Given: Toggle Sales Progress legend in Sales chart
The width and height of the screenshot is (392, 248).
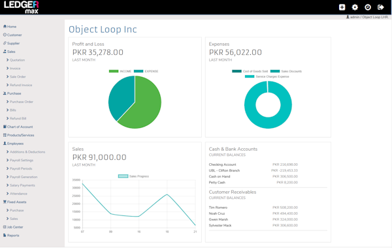Looking at the screenshot, I should [133, 176].
